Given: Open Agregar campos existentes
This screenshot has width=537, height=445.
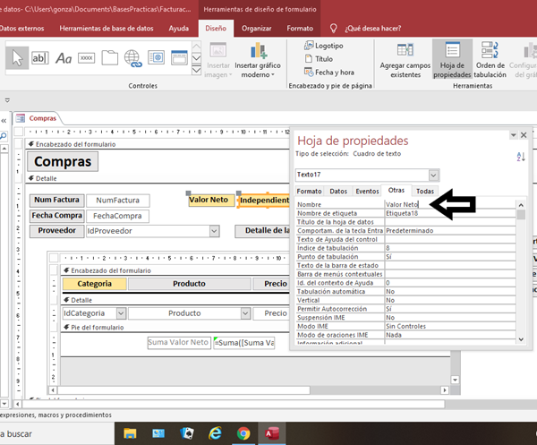Looking at the screenshot, I should tap(405, 56).
